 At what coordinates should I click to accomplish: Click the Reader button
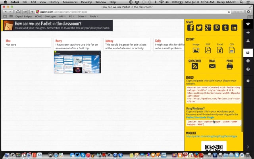(238, 12)
